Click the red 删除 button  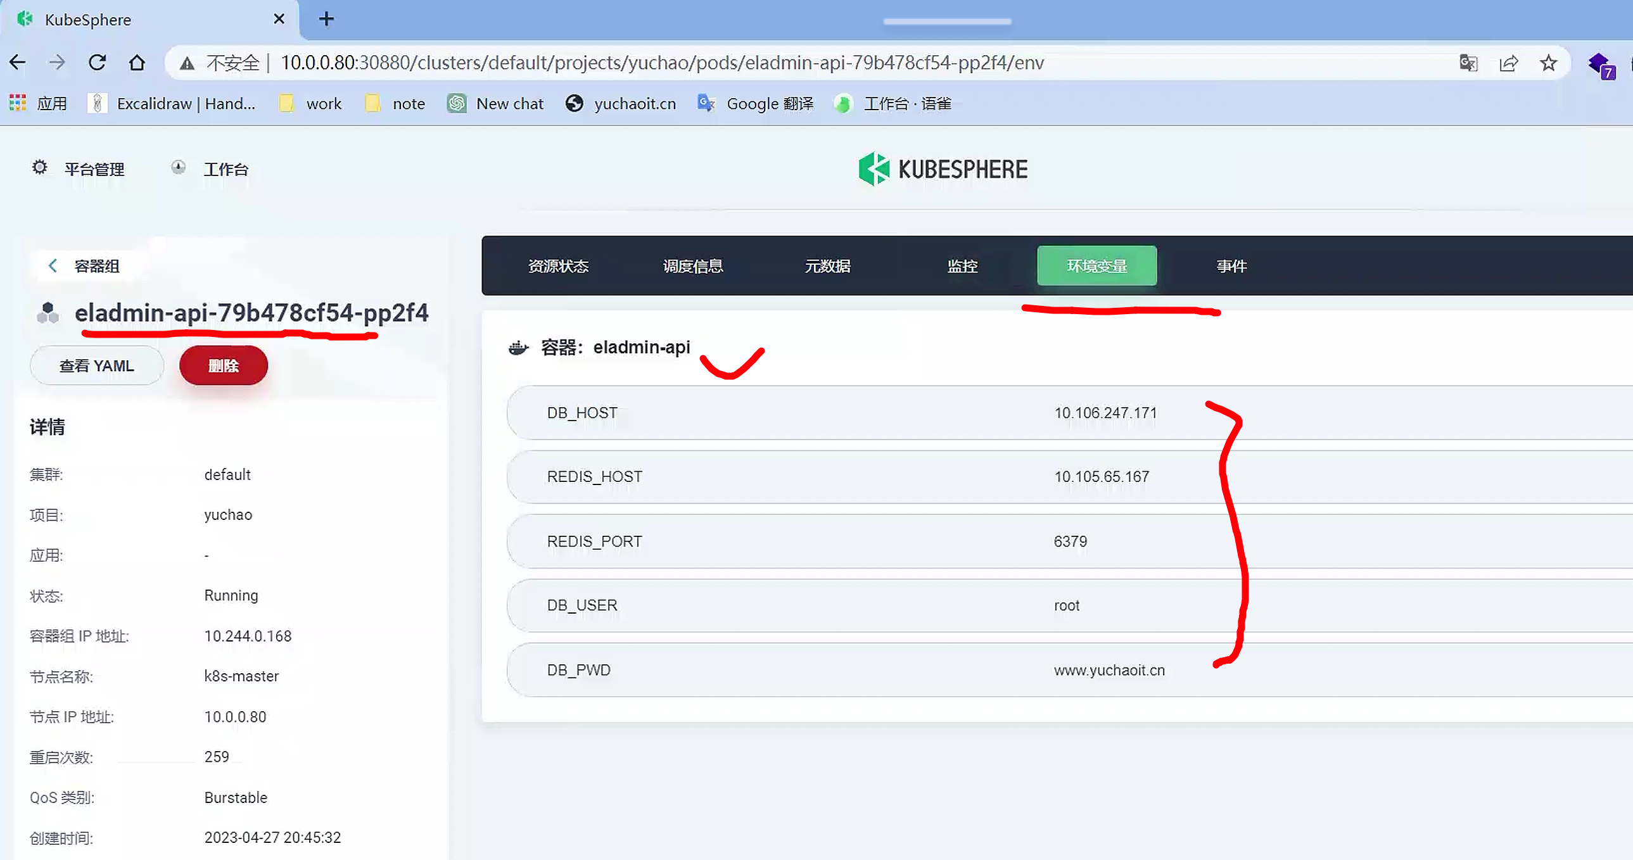[223, 365]
